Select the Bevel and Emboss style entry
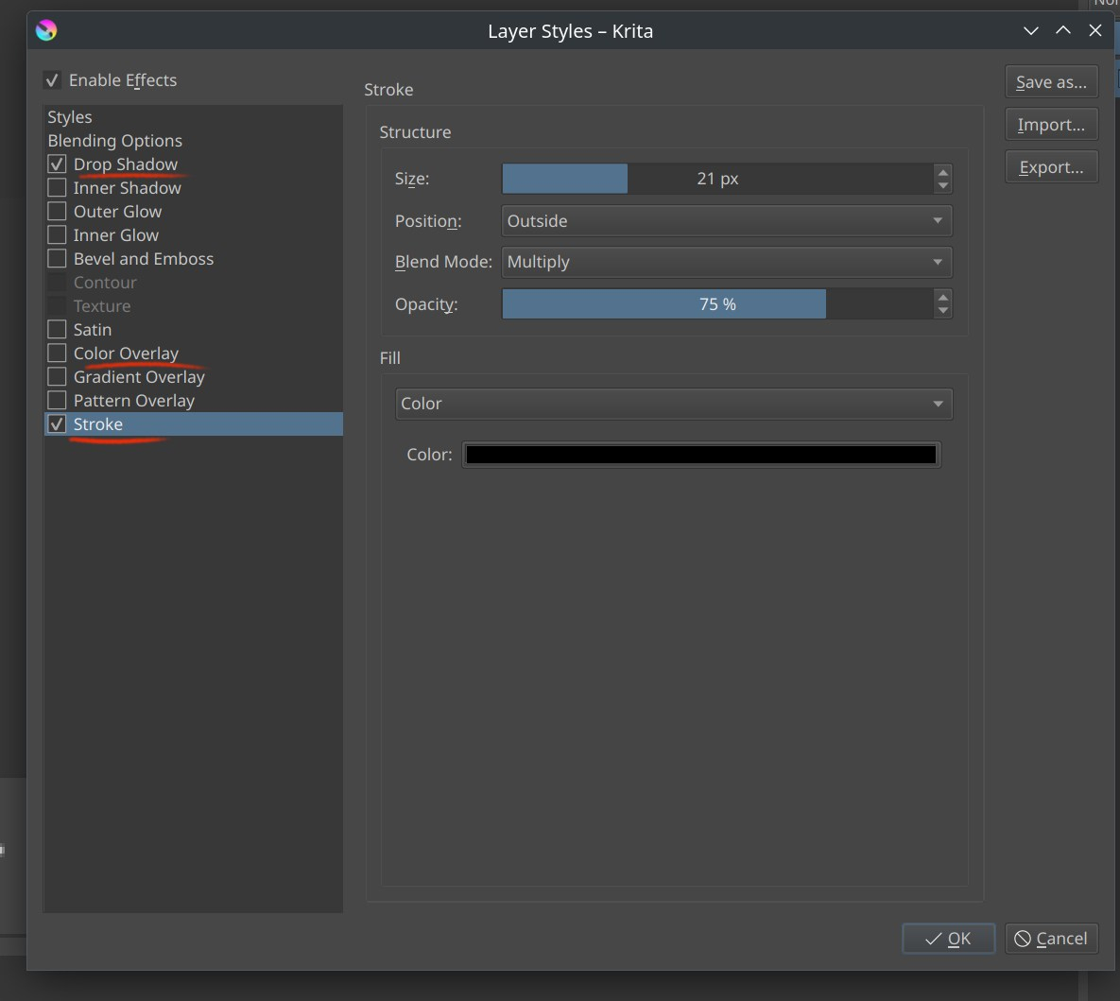1120x1001 pixels. pos(144,259)
